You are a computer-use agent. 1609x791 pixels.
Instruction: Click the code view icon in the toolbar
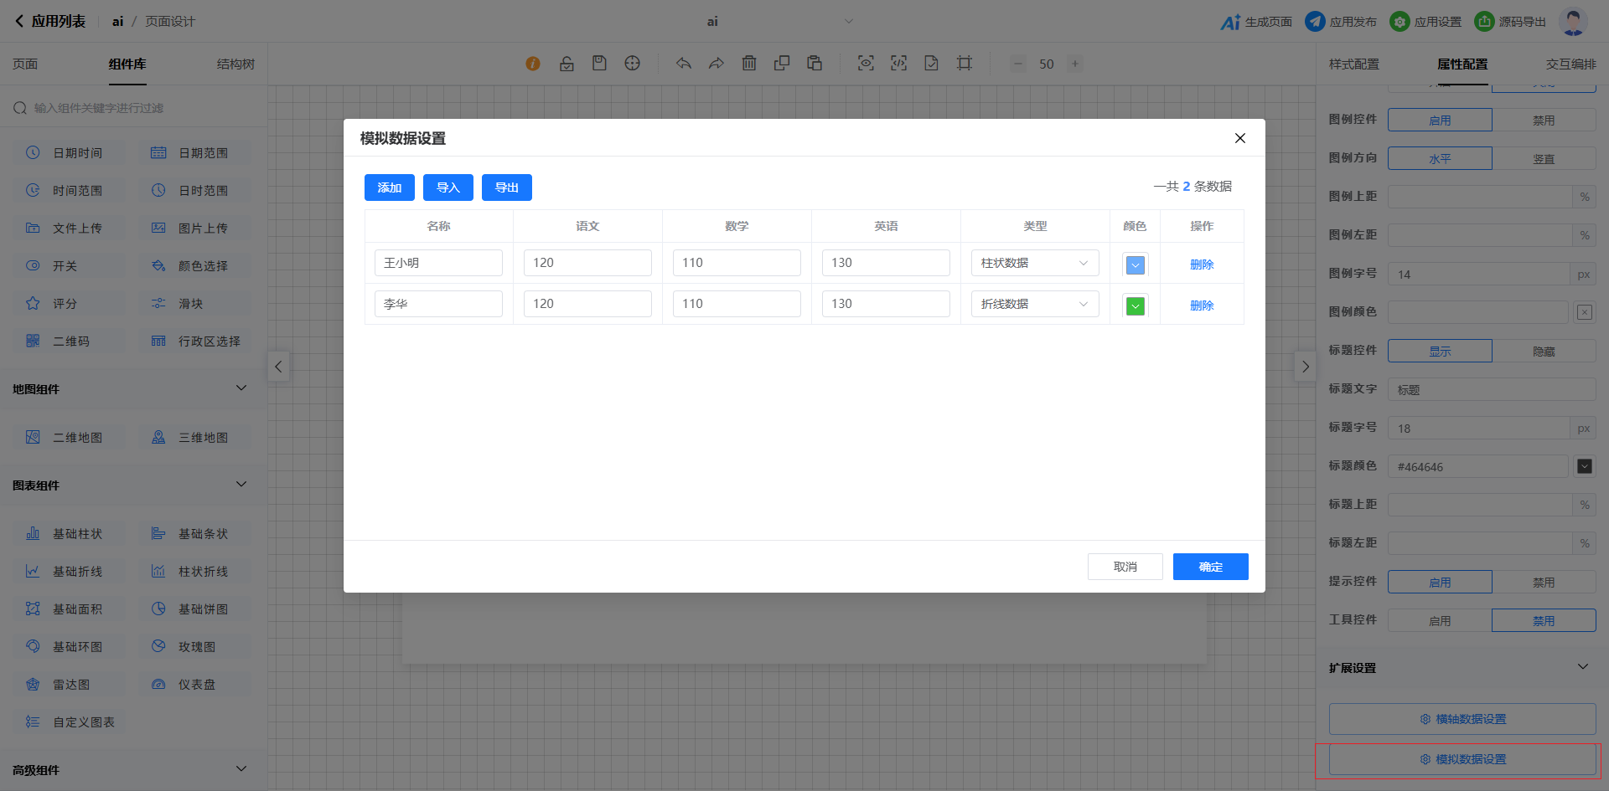point(898,64)
